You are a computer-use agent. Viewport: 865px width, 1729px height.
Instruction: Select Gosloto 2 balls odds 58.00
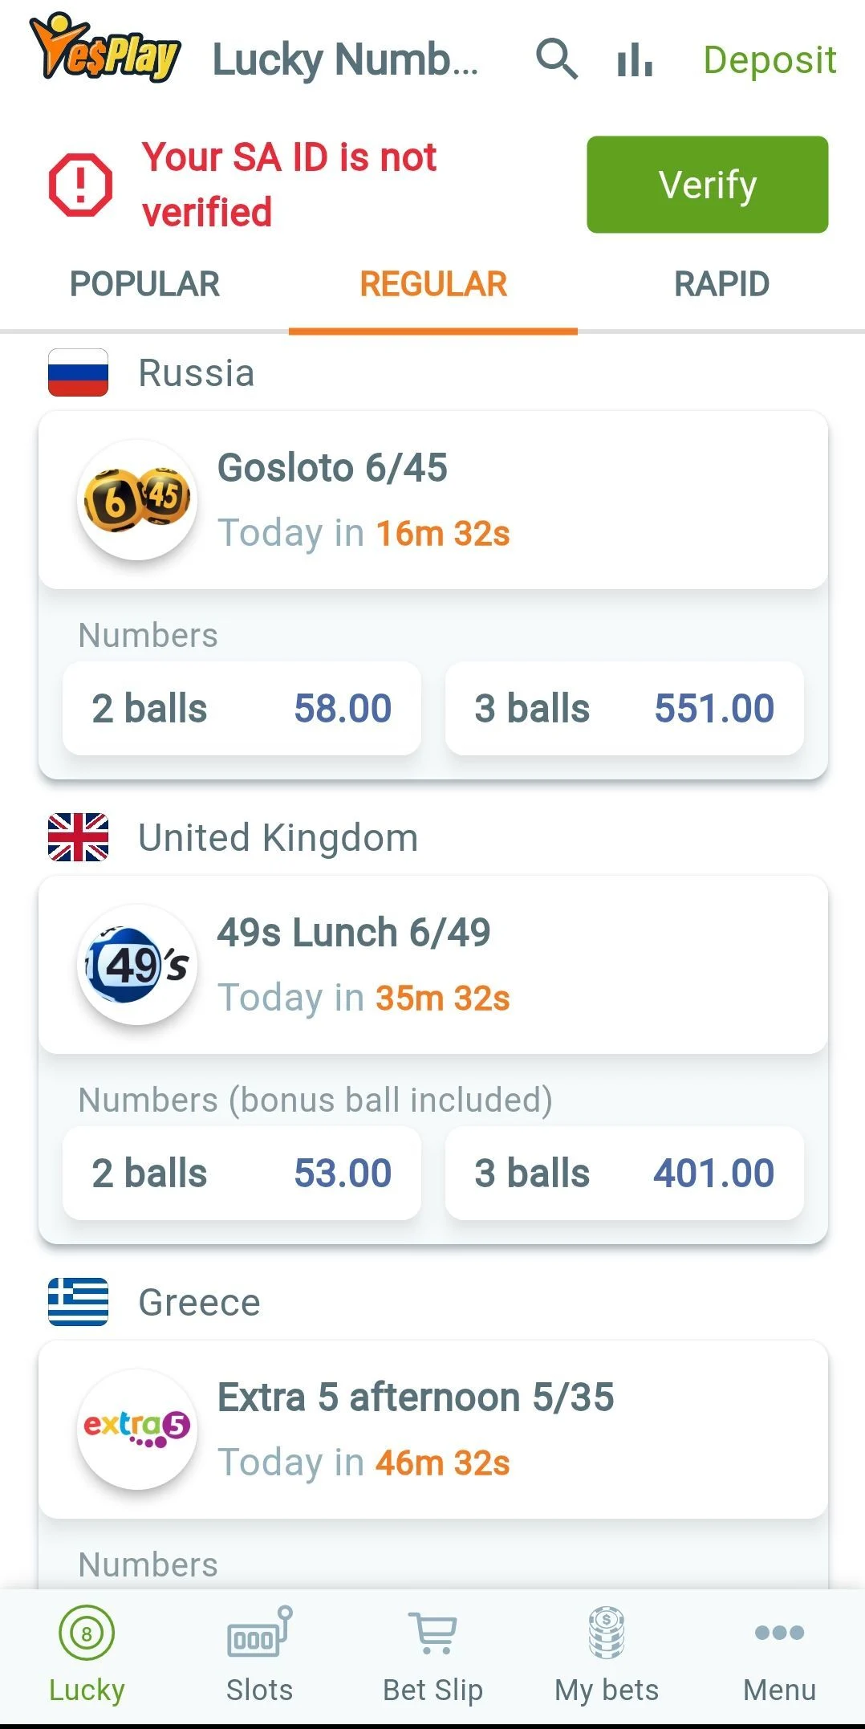coord(242,709)
